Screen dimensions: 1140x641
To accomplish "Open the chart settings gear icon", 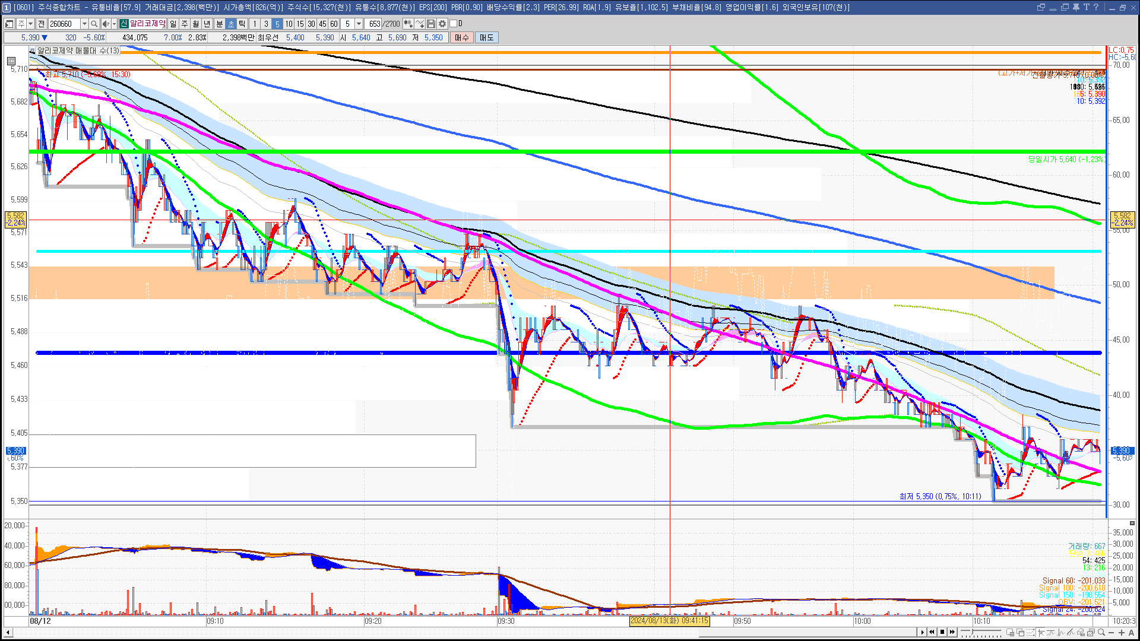I will tap(442, 24).
